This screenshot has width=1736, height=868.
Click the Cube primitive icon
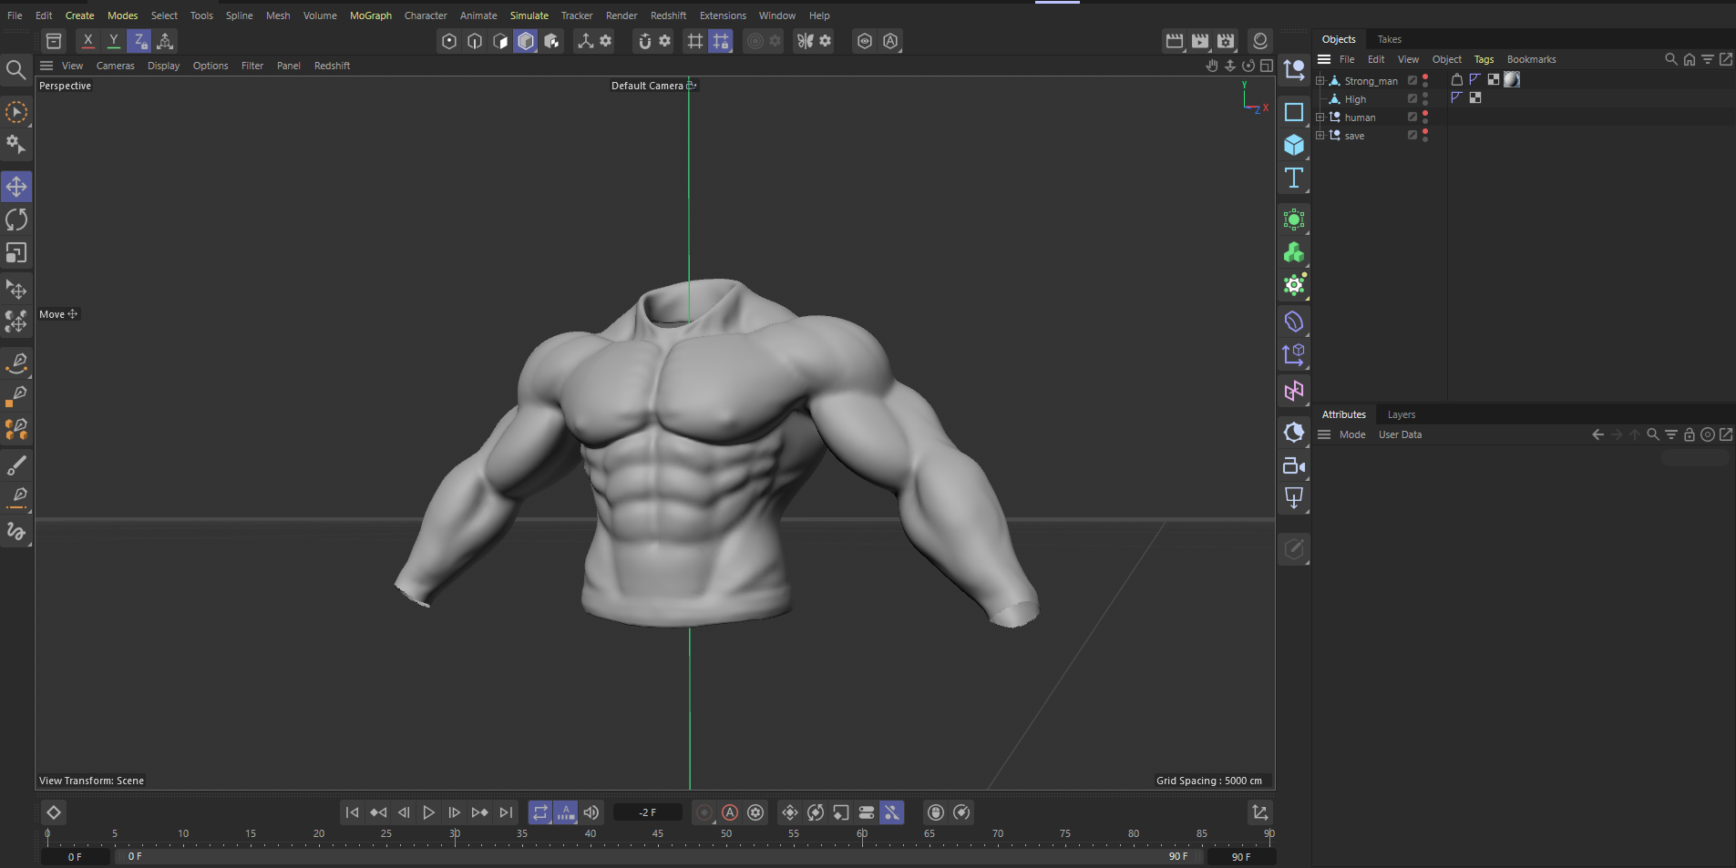[1293, 145]
